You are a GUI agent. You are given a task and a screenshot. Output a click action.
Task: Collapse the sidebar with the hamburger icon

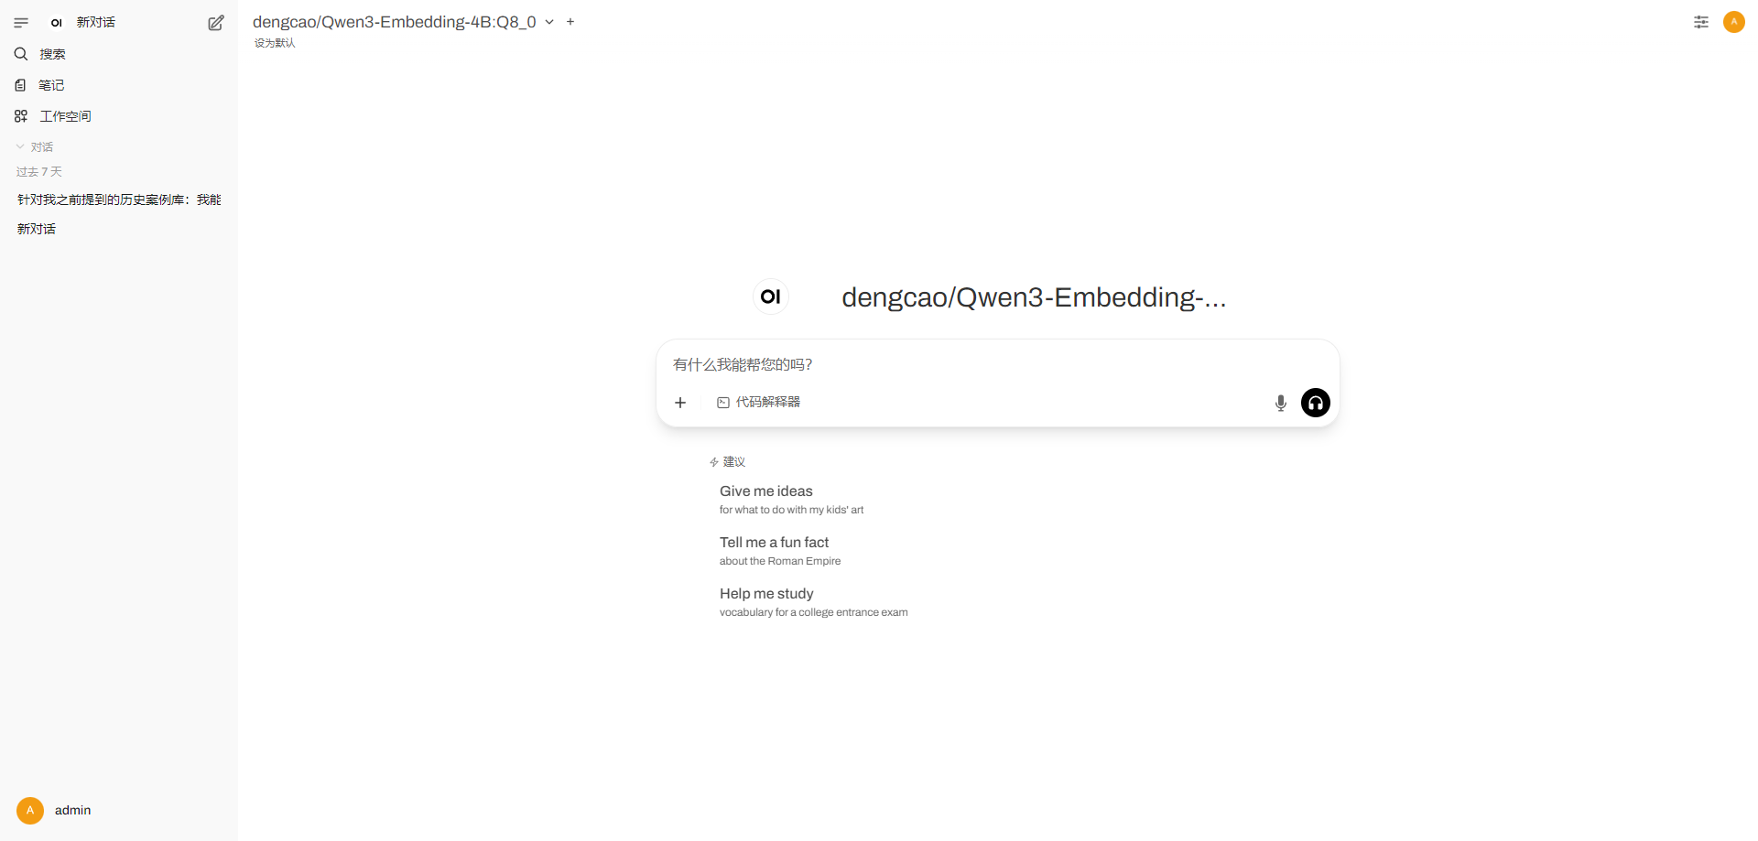pyautogui.click(x=21, y=23)
